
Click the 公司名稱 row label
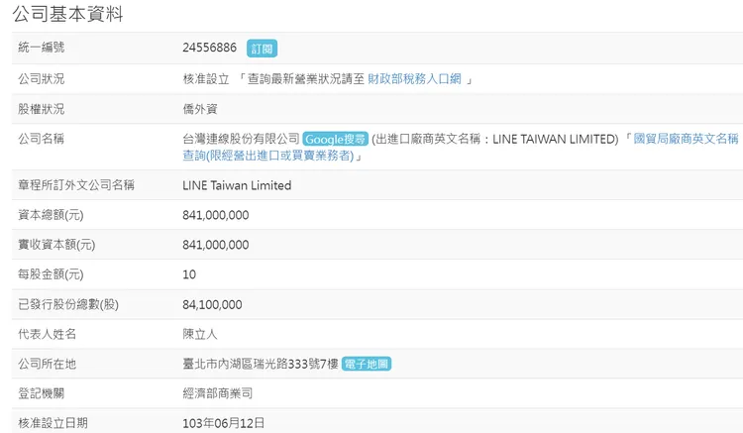click(42, 139)
